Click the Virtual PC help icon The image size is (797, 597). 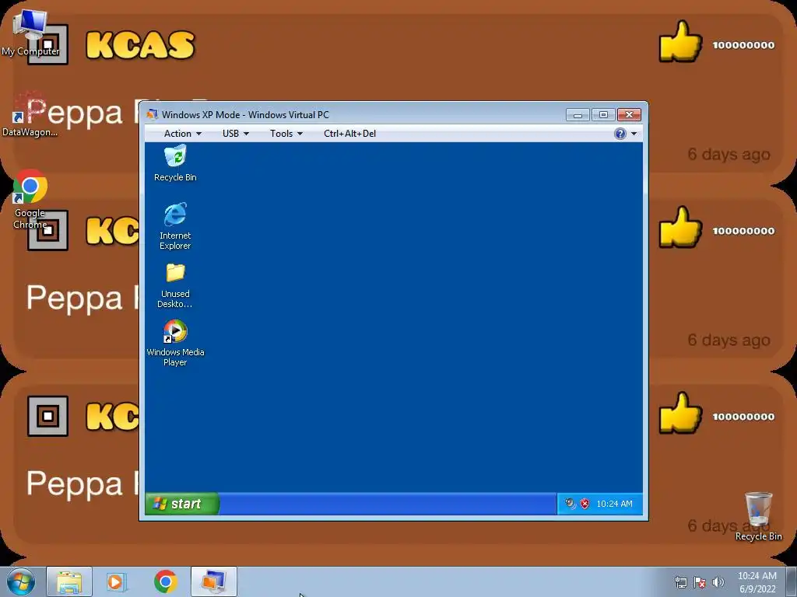pos(620,134)
